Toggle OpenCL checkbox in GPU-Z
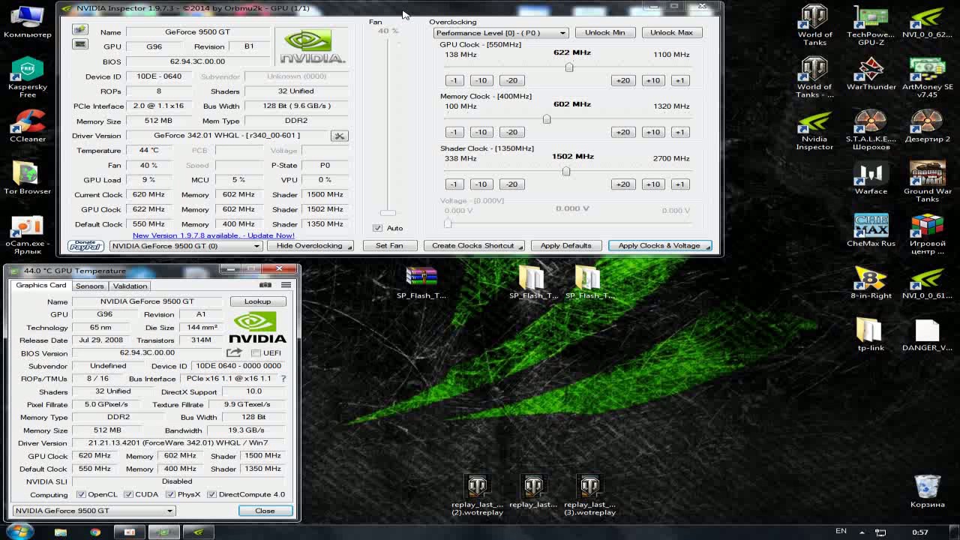Screen dimensions: 960x540 pyautogui.click(x=81, y=494)
